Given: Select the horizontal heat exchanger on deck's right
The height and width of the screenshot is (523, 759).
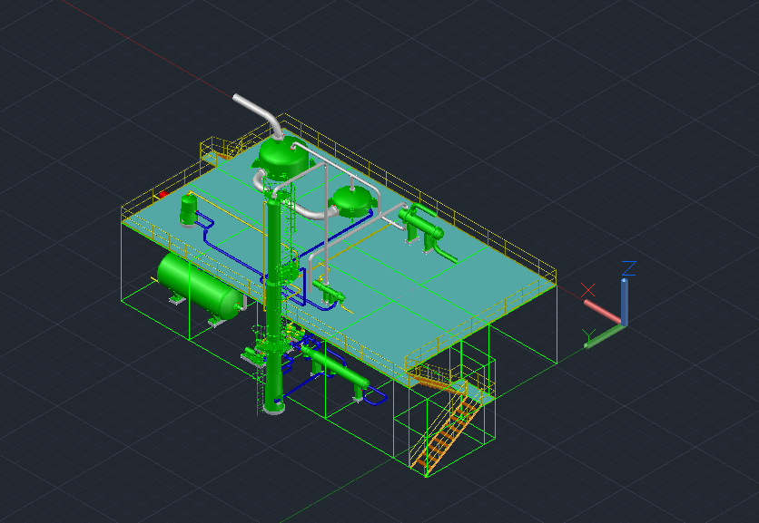Looking at the screenshot, I should [420, 224].
